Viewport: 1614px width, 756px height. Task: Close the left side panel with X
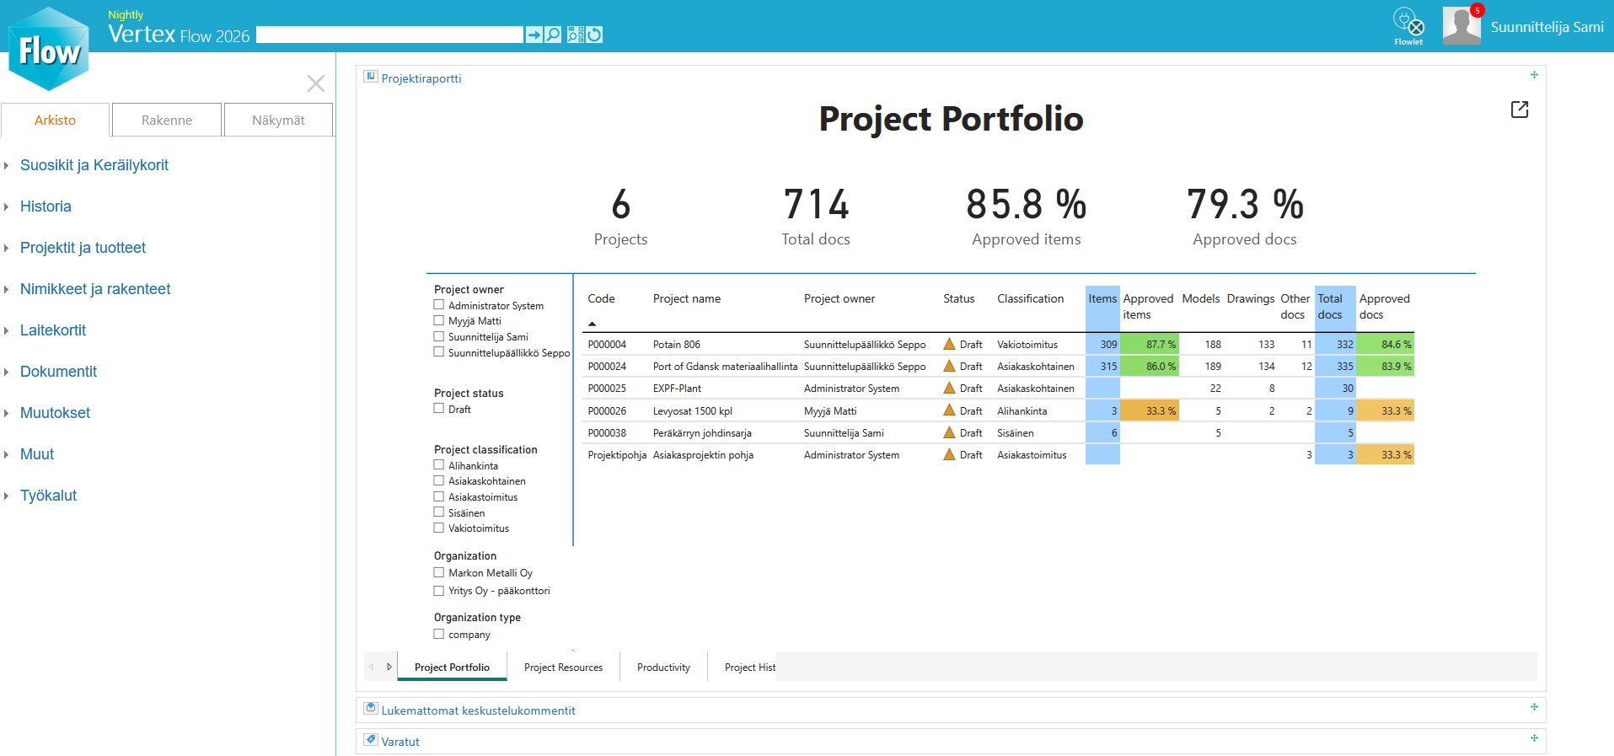(316, 83)
